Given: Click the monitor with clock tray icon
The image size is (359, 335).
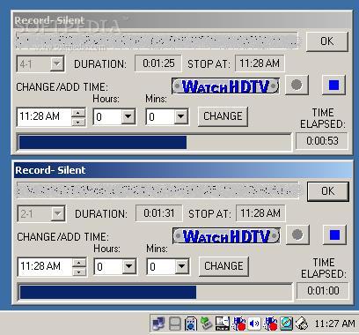Looking at the screenshot, I should 223,324.
